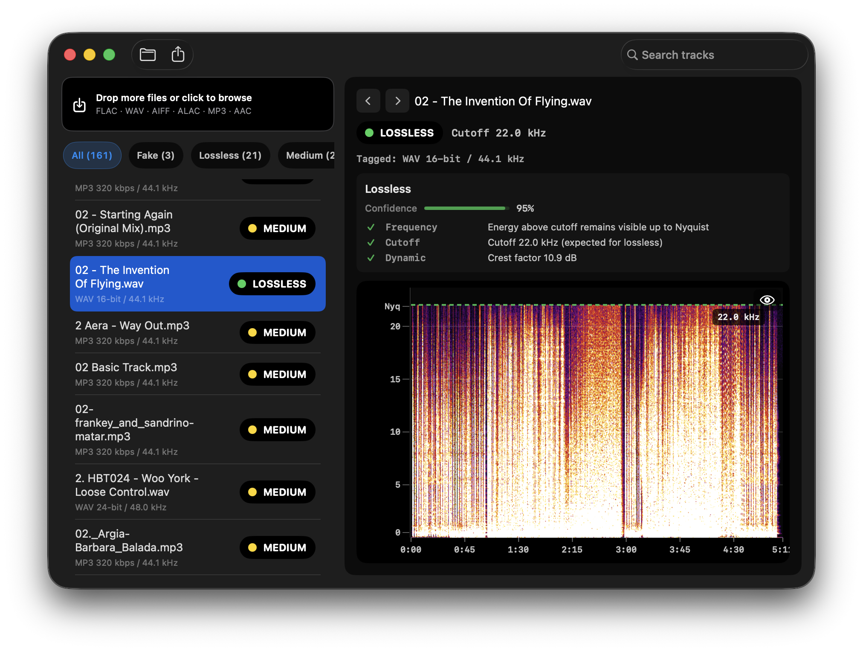Click the file title 02 - The Invention Of Flying.wav

point(503,101)
